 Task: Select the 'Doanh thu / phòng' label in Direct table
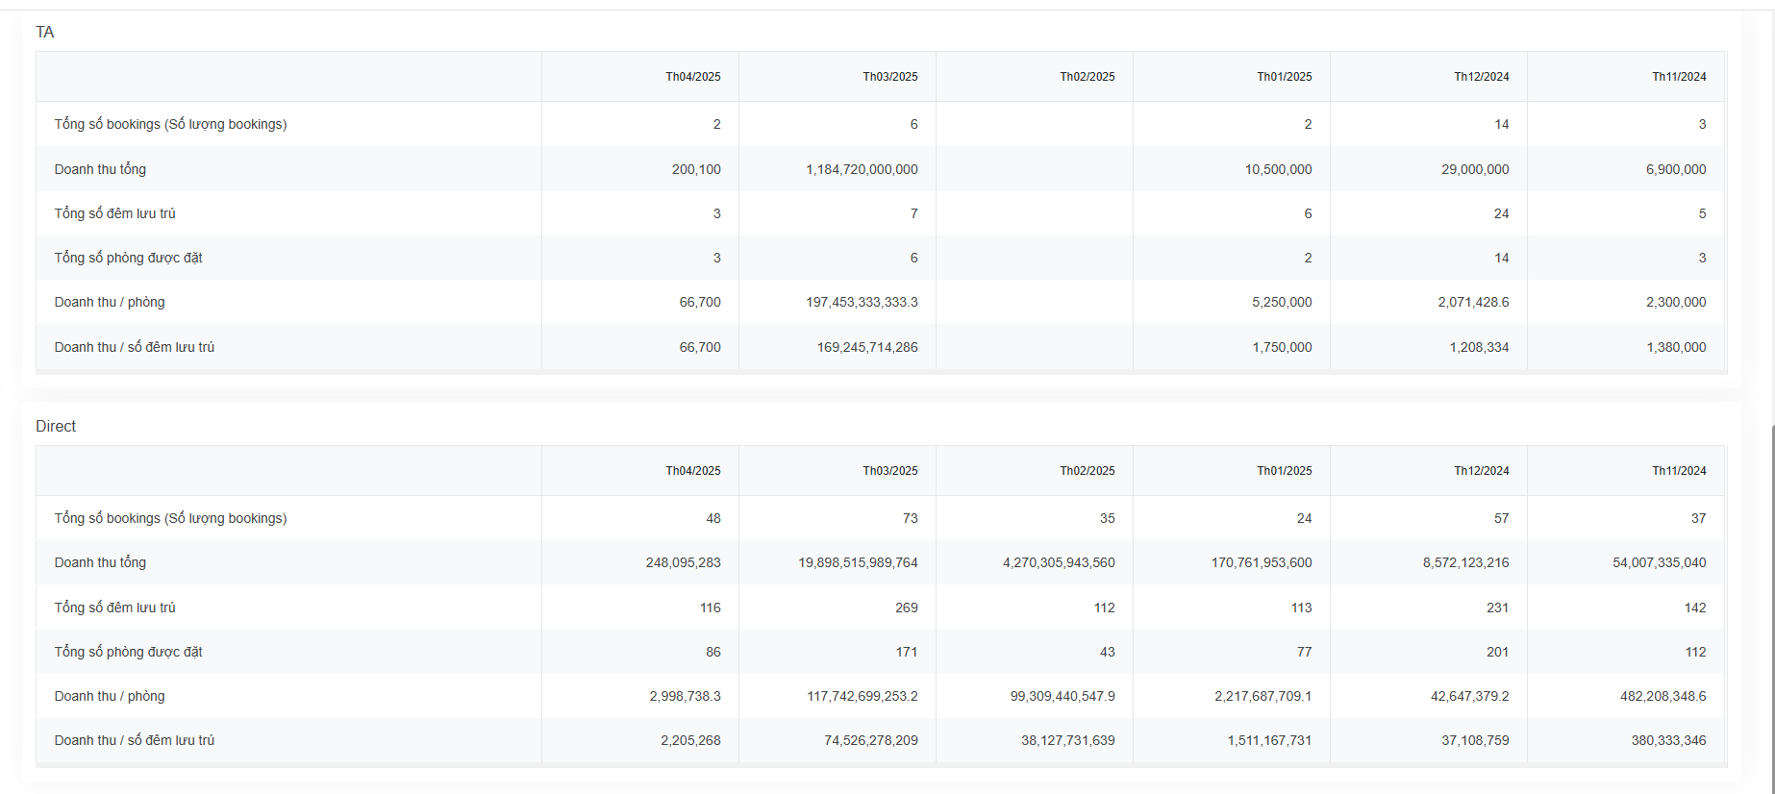click(x=110, y=696)
